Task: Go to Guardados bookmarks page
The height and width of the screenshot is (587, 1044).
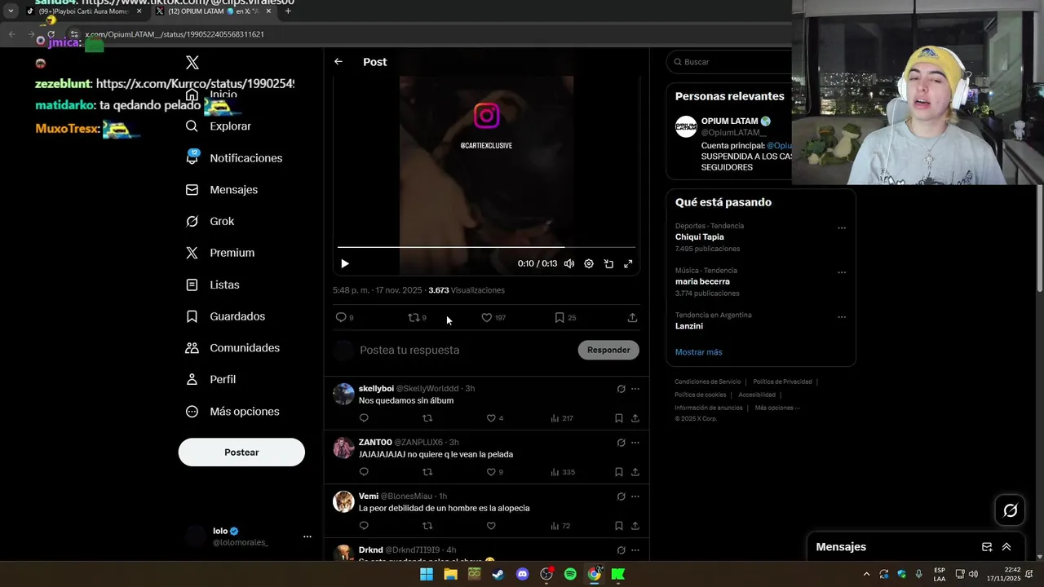Action: (226, 316)
